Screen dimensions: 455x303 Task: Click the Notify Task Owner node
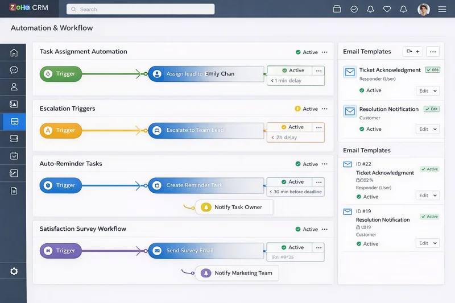[x=234, y=207]
